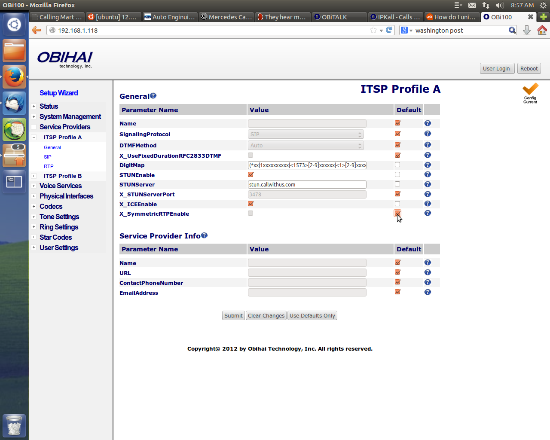Image resolution: width=550 pixels, height=440 pixels.
Task: Check the Default box for DigitMap
Action: click(x=397, y=165)
